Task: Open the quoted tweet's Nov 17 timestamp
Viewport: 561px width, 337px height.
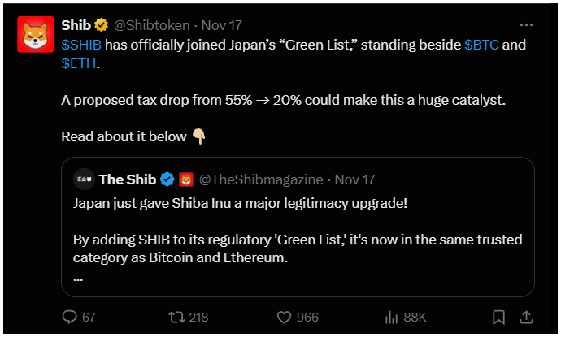Action: 354,179
